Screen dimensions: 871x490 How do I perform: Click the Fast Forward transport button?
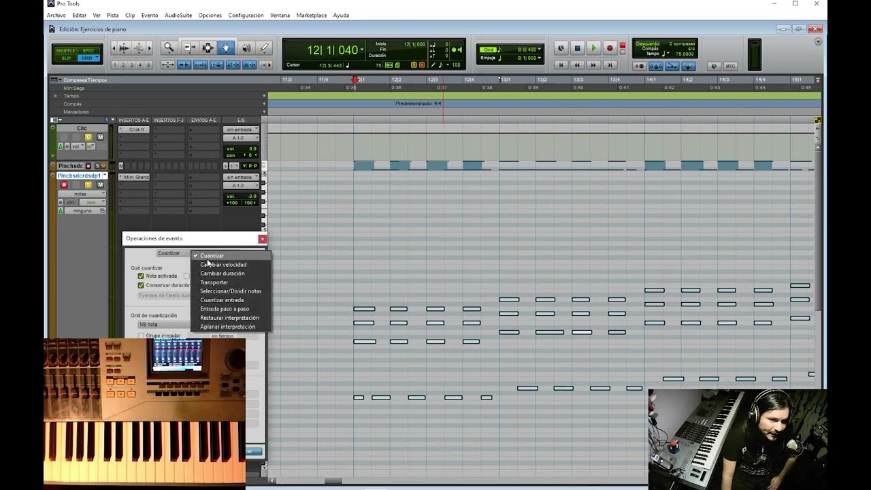click(x=593, y=65)
